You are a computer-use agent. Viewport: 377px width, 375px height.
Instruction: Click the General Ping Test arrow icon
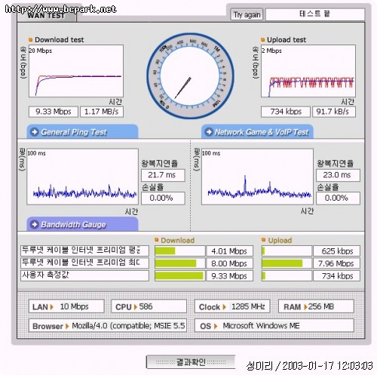coord(34,132)
